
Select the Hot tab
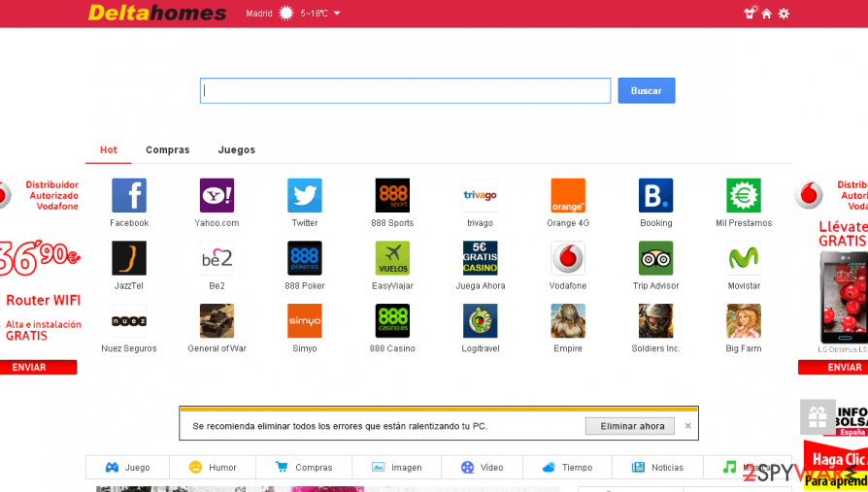coord(109,150)
